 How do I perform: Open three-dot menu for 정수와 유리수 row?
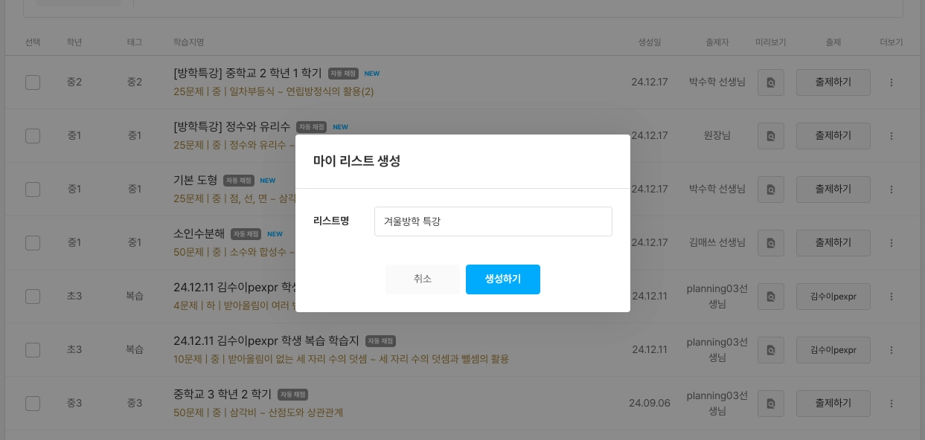tap(892, 136)
